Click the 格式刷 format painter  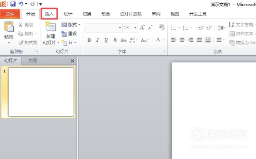pyautogui.click(x=28, y=43)
